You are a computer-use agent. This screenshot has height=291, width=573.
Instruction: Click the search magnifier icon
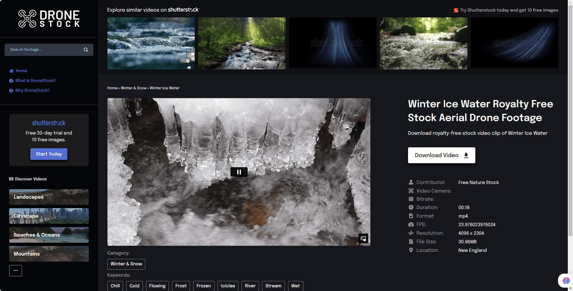coord(86,50)
